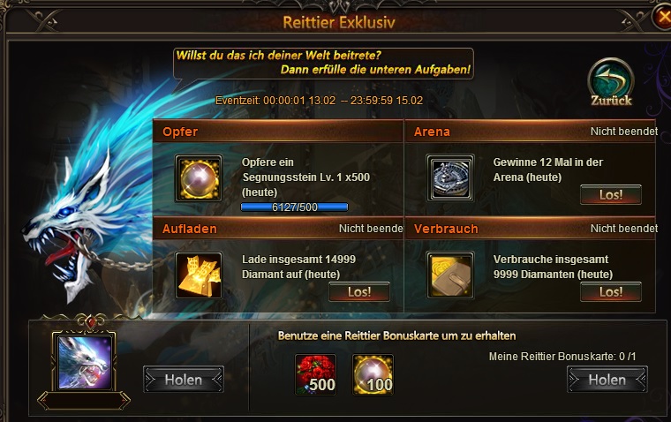Click the Los! button in Aufladen section

(x=359, y=292)
